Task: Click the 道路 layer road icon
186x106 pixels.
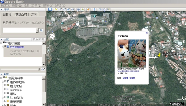Action: 8,93
